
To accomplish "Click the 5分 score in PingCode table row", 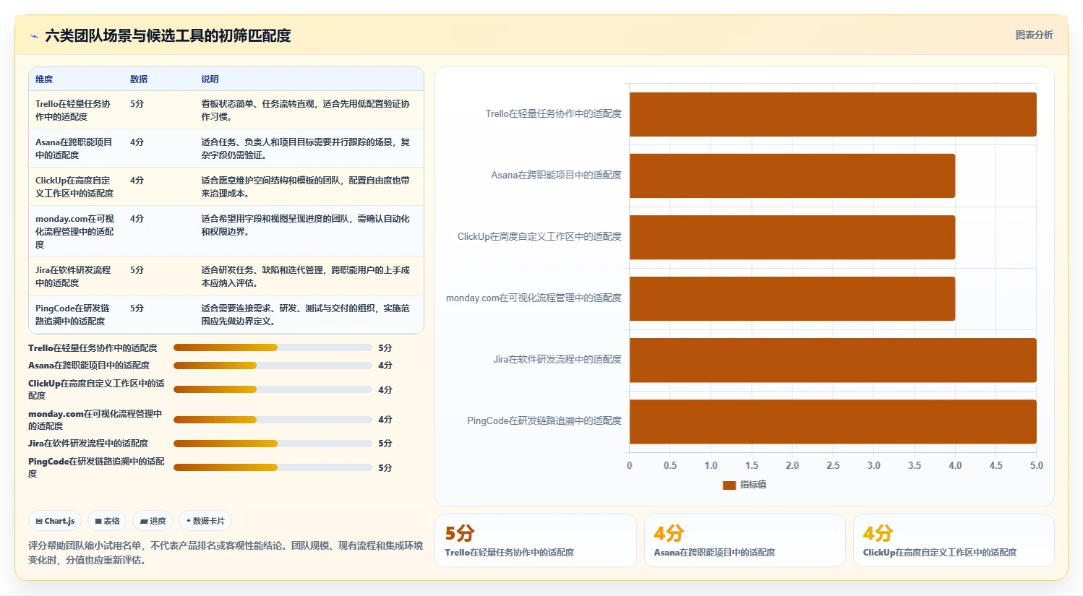I will click(137, 308).
